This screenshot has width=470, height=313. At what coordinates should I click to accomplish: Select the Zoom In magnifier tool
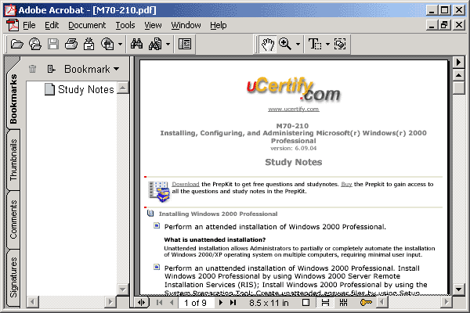(x=285, y=45)
